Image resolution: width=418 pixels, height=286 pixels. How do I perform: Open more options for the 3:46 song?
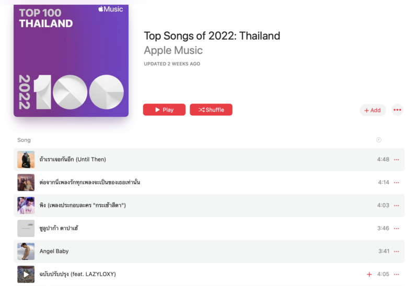click(397, 229)
